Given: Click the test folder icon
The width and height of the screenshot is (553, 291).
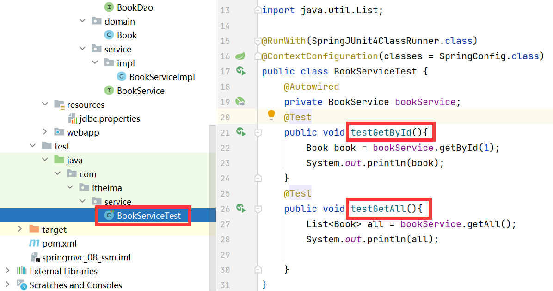Looking at the screenshot, I should [47, 146].
